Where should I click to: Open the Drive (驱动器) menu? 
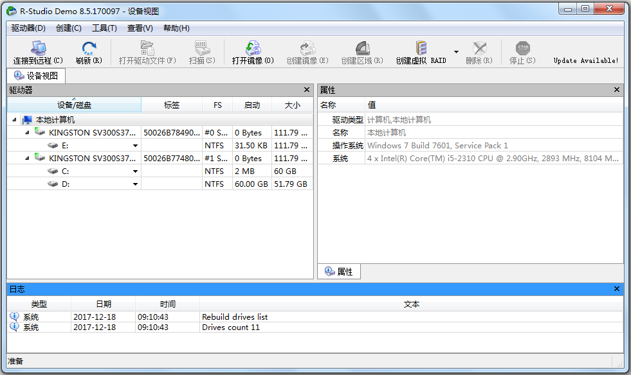click(x=28, y=28)
